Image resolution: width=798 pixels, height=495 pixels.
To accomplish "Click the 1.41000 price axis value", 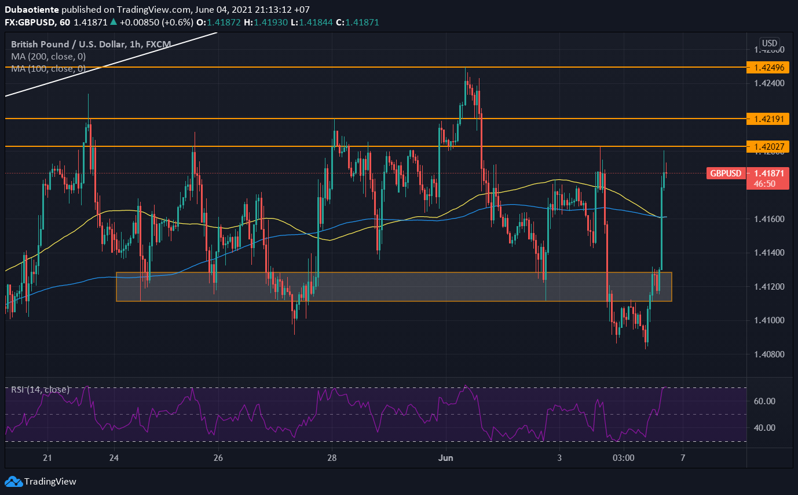I will pyautogui.click(x=769, y=320).
